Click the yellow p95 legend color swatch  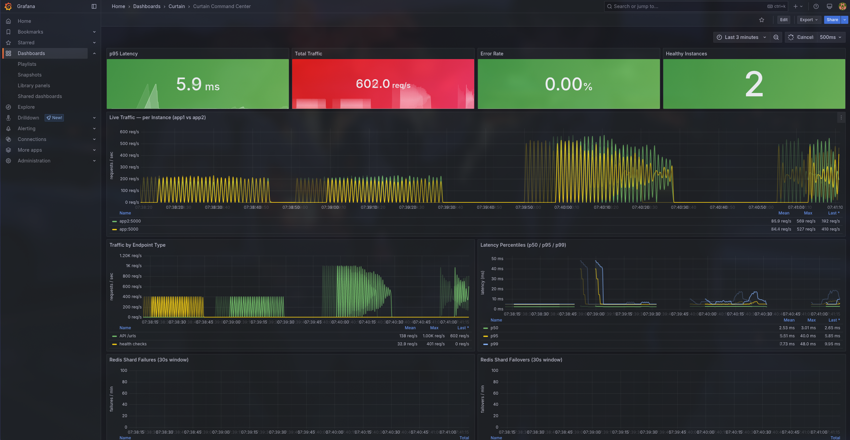[x=485, y=336]
